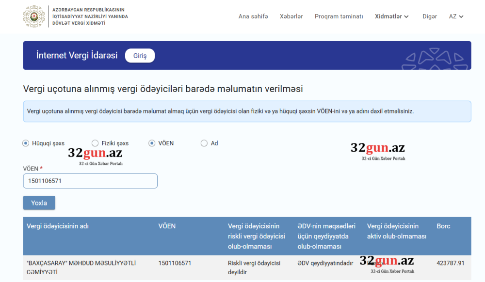This screenshot has width=485, height=282.
Task: Click the Digər navigation item
Action: 429,16
